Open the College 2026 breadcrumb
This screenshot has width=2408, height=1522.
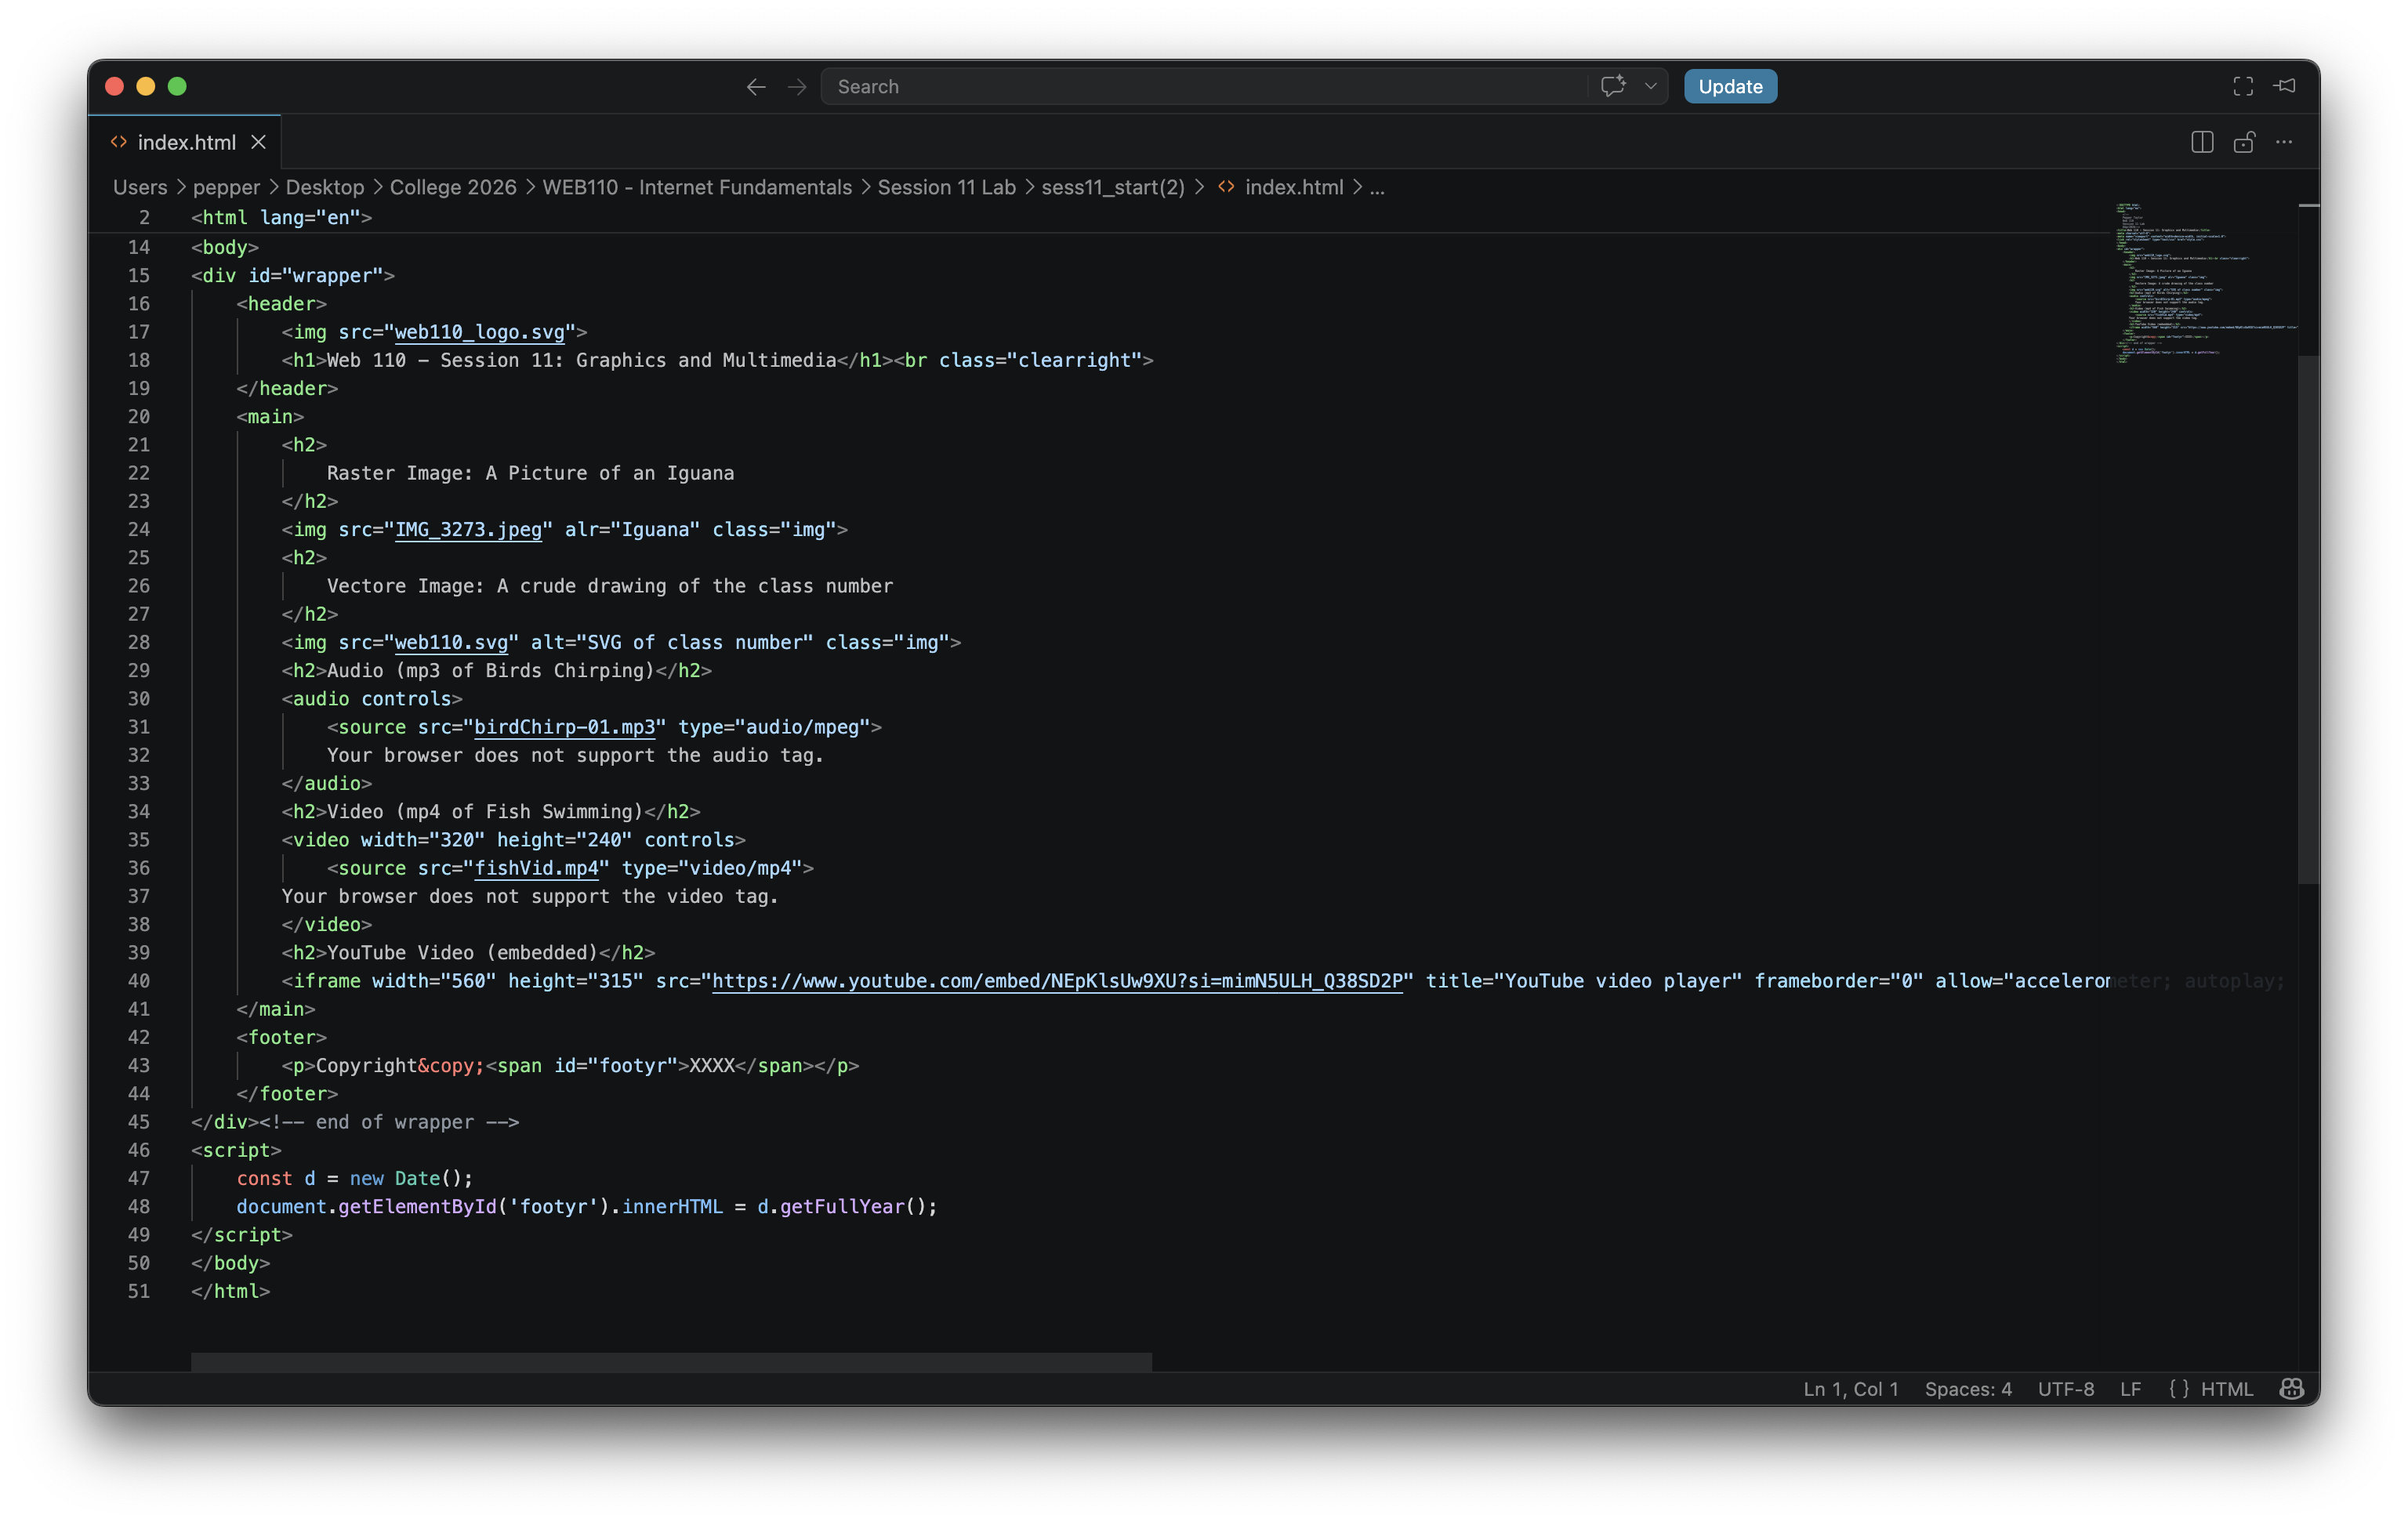(x=453, y=188)
